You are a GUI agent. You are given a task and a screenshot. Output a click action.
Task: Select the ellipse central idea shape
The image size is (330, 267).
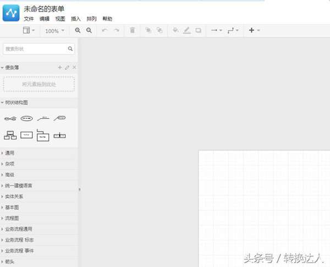click(x=27, y=118)
